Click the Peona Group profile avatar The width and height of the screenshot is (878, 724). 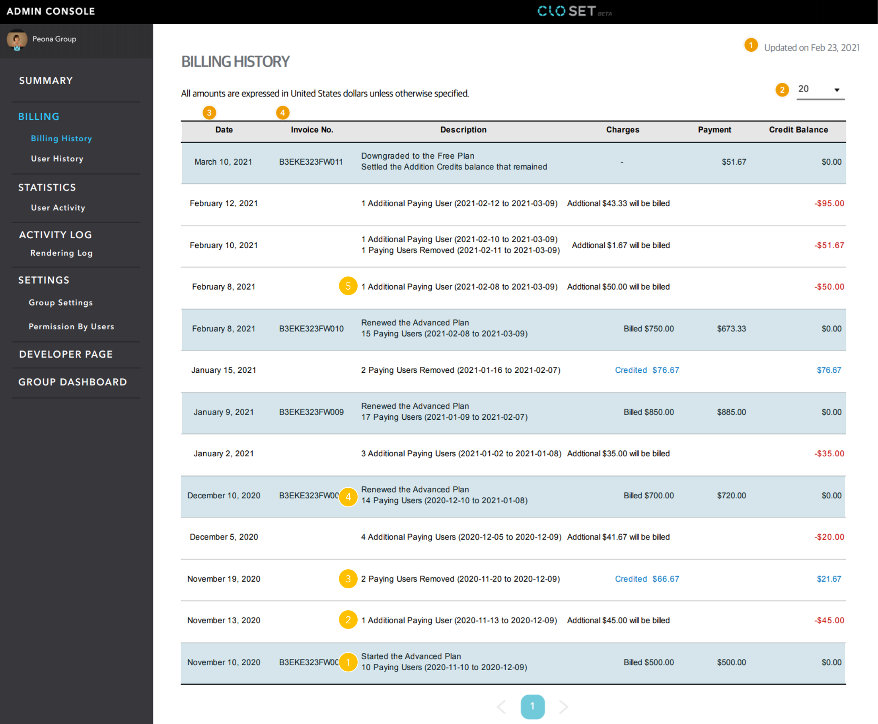(x=17, y=40)
